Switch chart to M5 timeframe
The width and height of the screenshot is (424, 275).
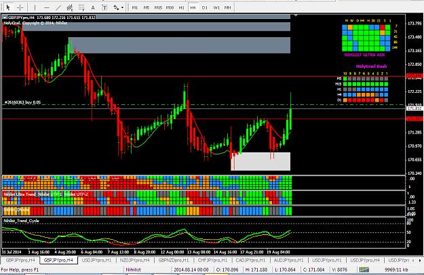(x=147, y=7)
